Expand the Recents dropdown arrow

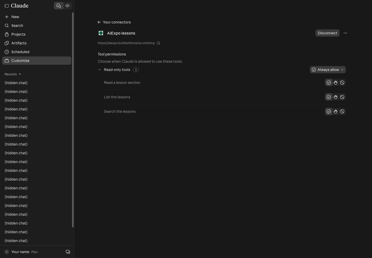click(x=20, y=74)
